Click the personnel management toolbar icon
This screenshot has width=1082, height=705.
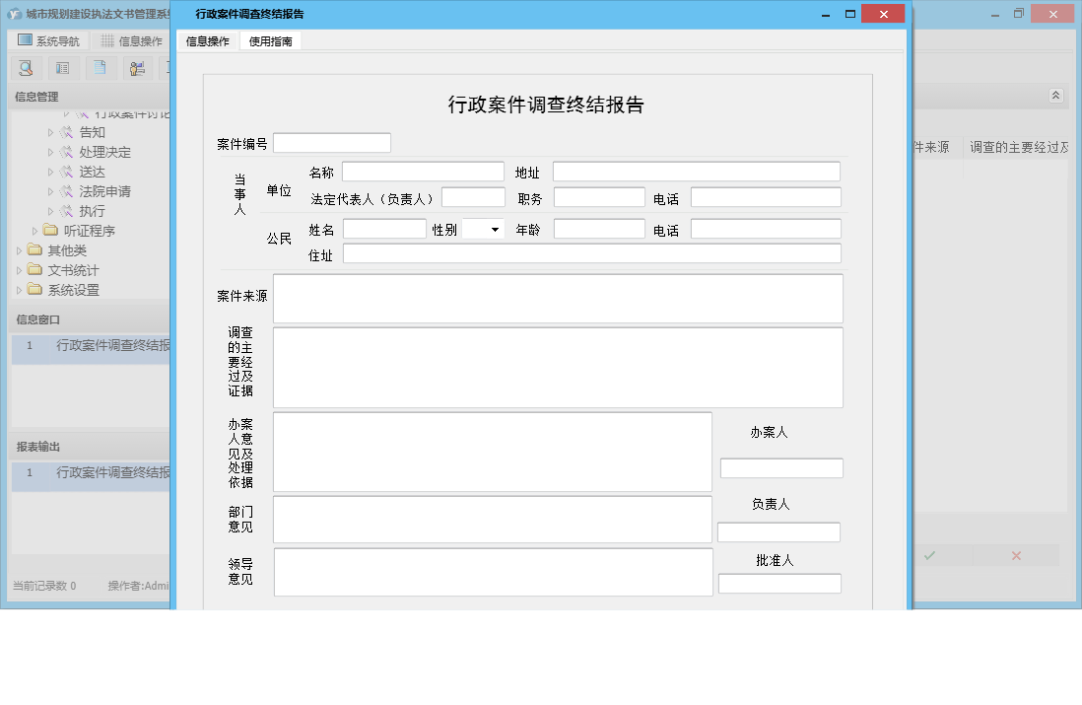[x=136, y=68]
